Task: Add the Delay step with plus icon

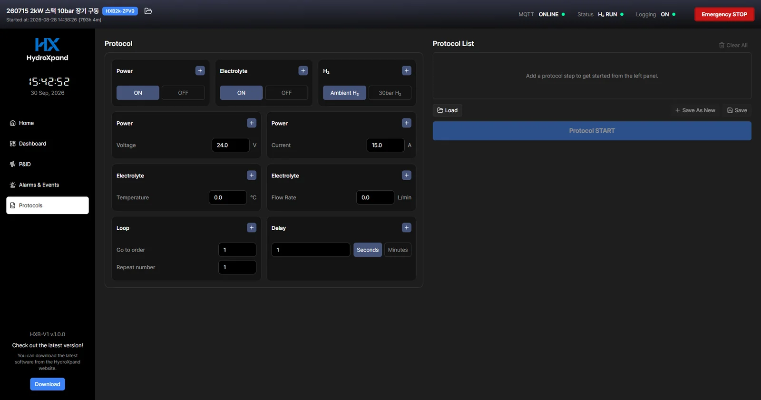Action: 407,228
